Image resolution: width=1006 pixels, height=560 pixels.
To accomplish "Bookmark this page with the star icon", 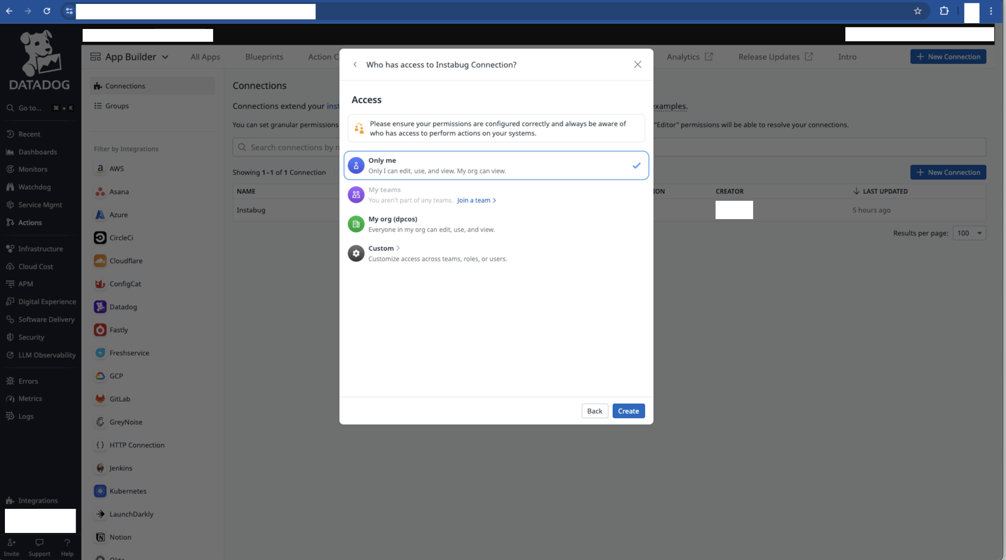I will 918,11.
